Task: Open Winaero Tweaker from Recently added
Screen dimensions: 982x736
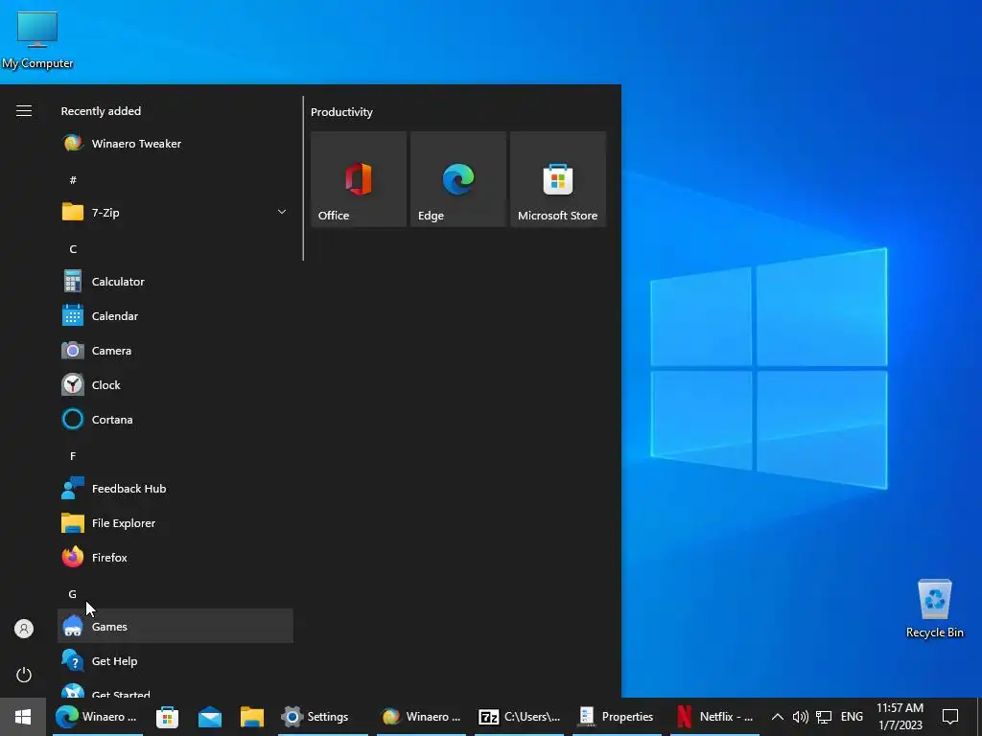Action: pos(175,144)
